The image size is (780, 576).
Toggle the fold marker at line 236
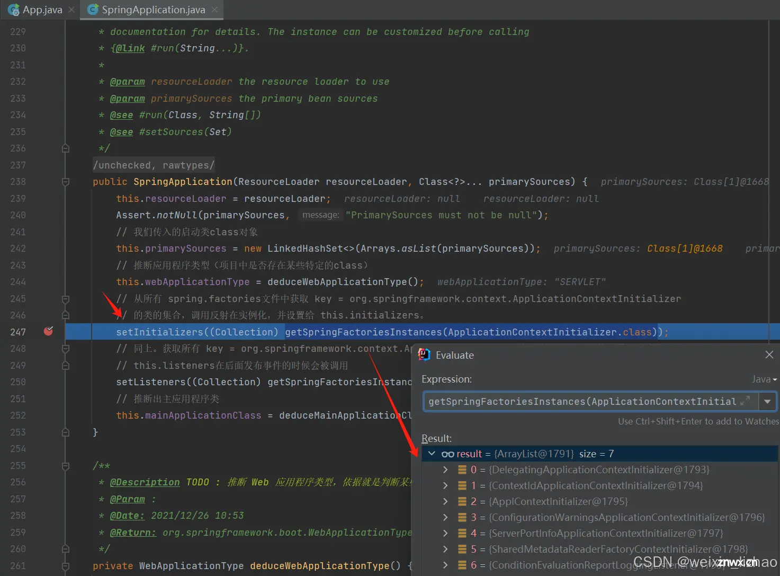pyautogui.click(x=66, y=148)
